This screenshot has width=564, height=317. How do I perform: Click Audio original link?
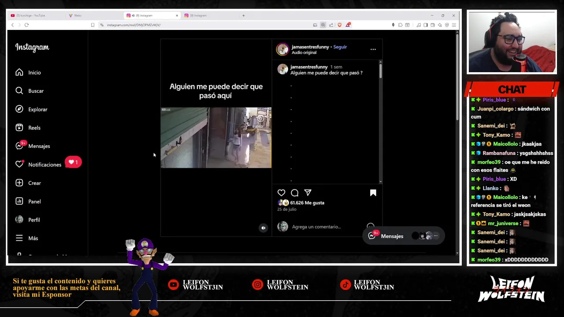(304, 52)
